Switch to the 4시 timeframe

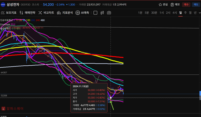tap(174, 13)
